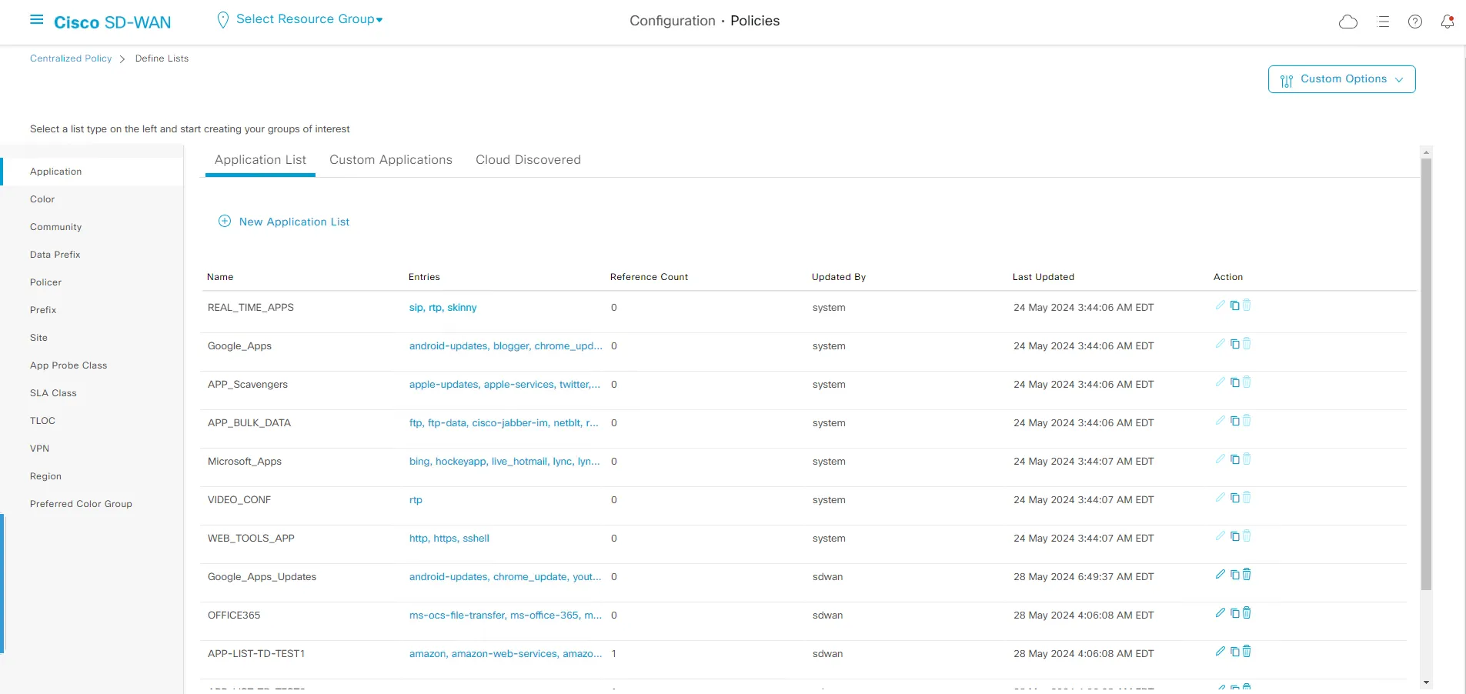Screen dimensions: 1466x694
Task: Open the Cloud Discovered tab
Action: pos(528,159)
